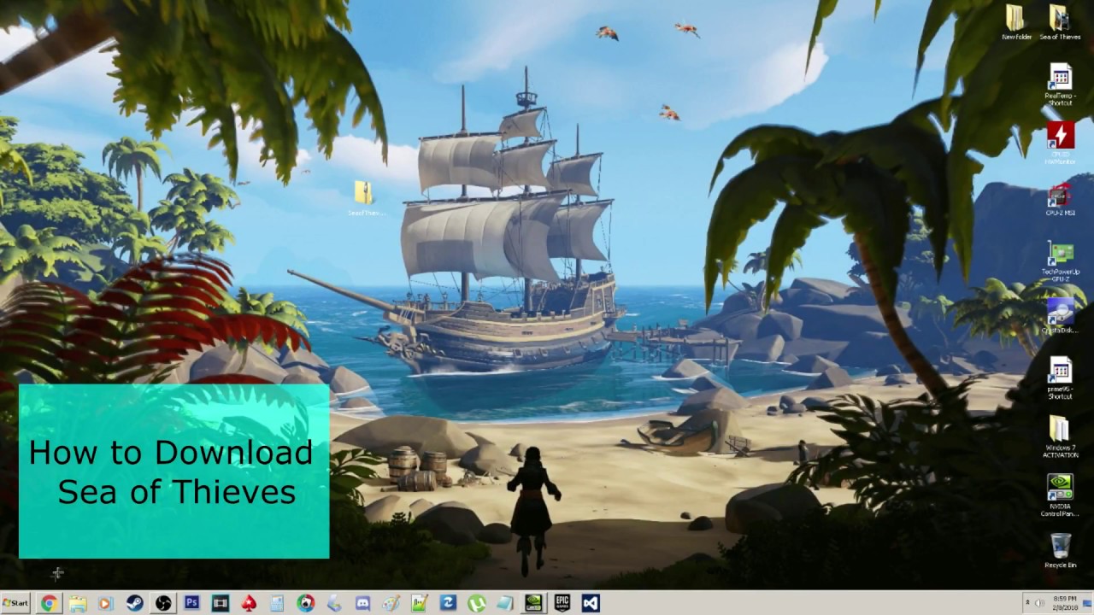The image size is (1094, 615).
Task: Open the film-strip video editor taskbar icon
Action: click(220, 603)
